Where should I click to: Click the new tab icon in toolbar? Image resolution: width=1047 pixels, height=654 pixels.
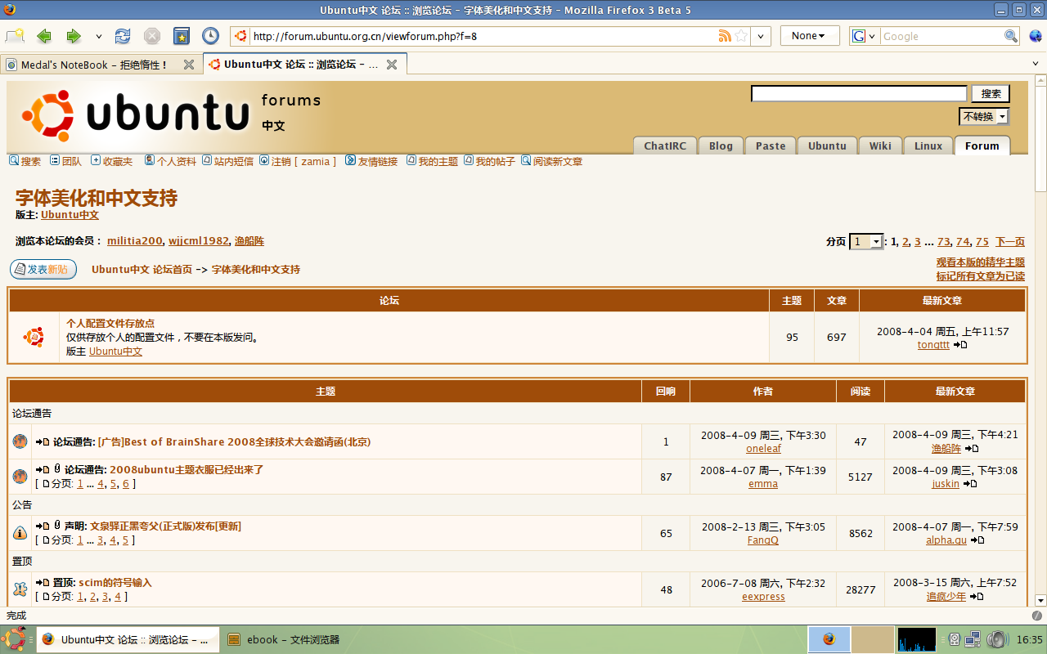pyautogui.click(x=15, y=36)
